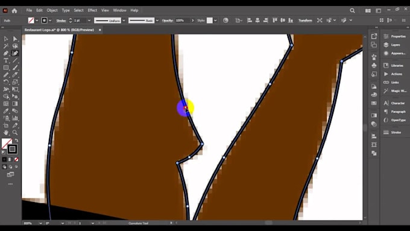This screenshot has width=410, height=231.
Task: Set paint type to Gradient
Action: tap(10, 159)
